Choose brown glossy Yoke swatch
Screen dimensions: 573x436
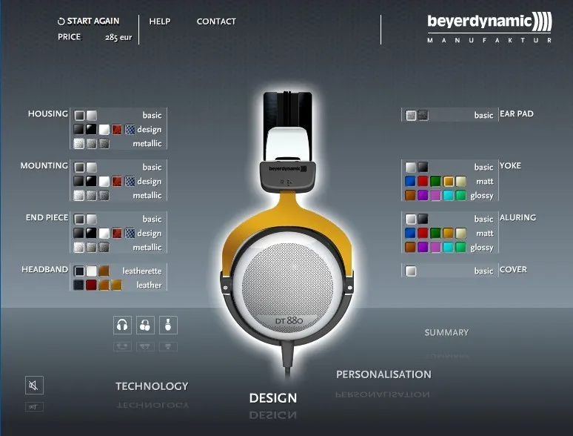410,196
